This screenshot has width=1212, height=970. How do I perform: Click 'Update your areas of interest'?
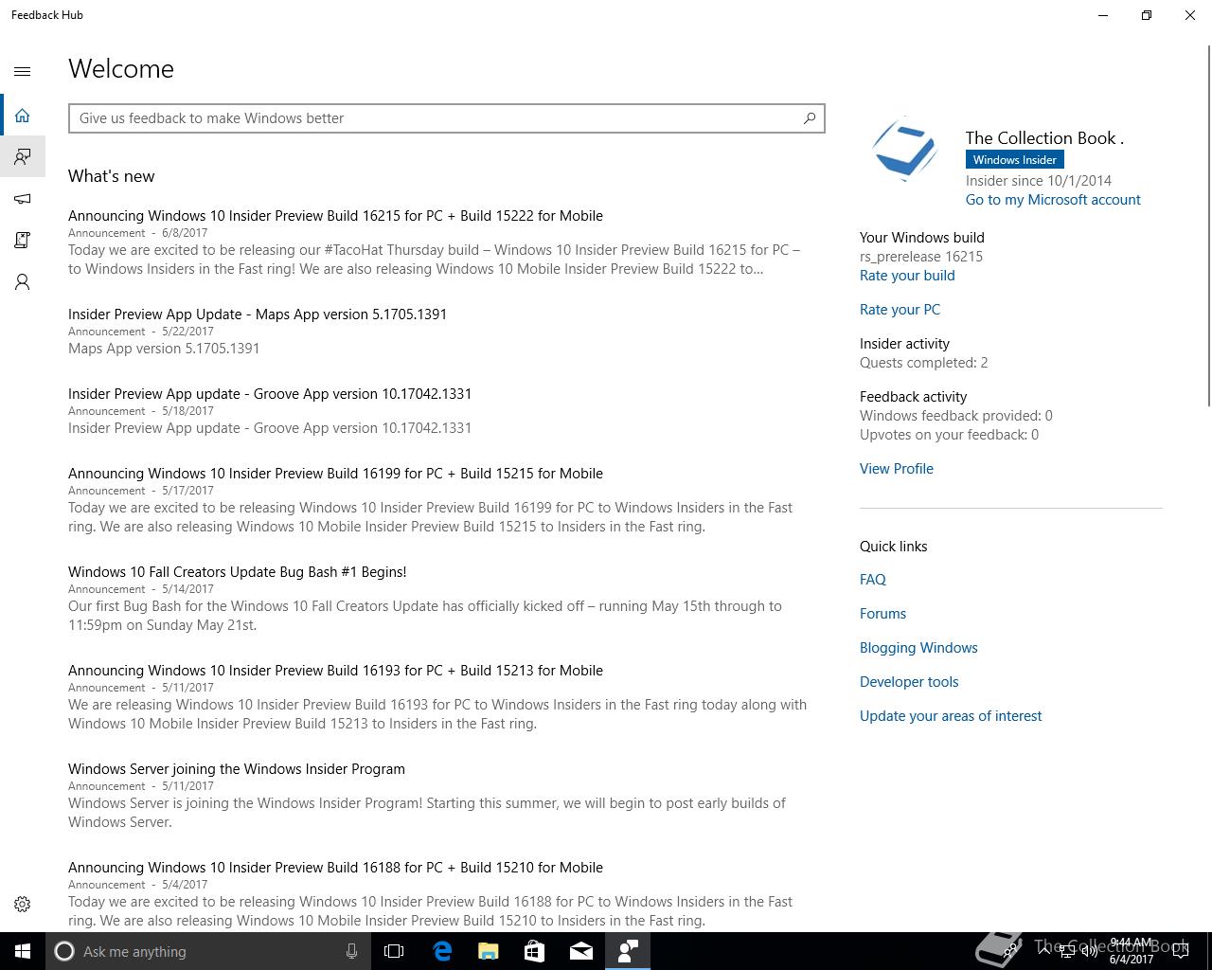(x=951, y=716)
